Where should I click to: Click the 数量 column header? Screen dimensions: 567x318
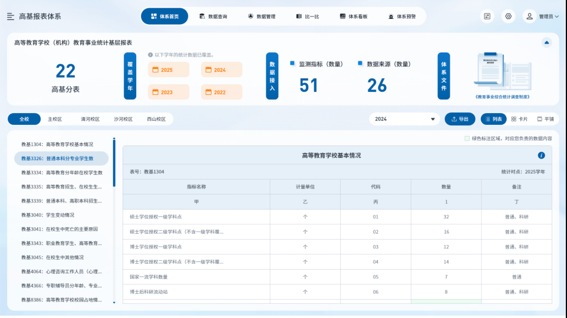point(446,187)
